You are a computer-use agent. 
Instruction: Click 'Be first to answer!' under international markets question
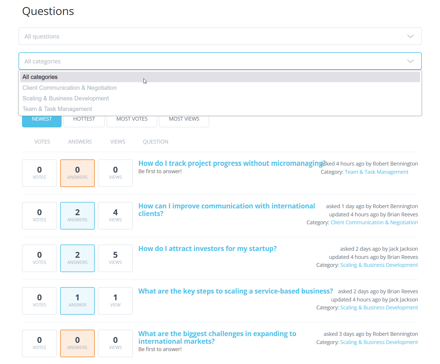point(160,349)
